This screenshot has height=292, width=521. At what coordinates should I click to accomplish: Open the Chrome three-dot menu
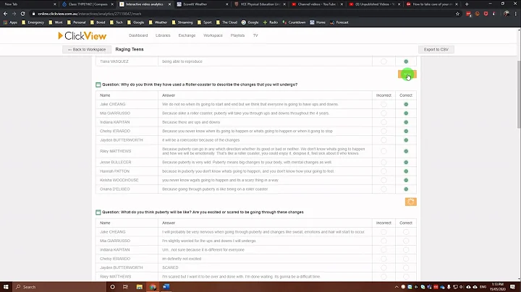click(x=515, y=14)
